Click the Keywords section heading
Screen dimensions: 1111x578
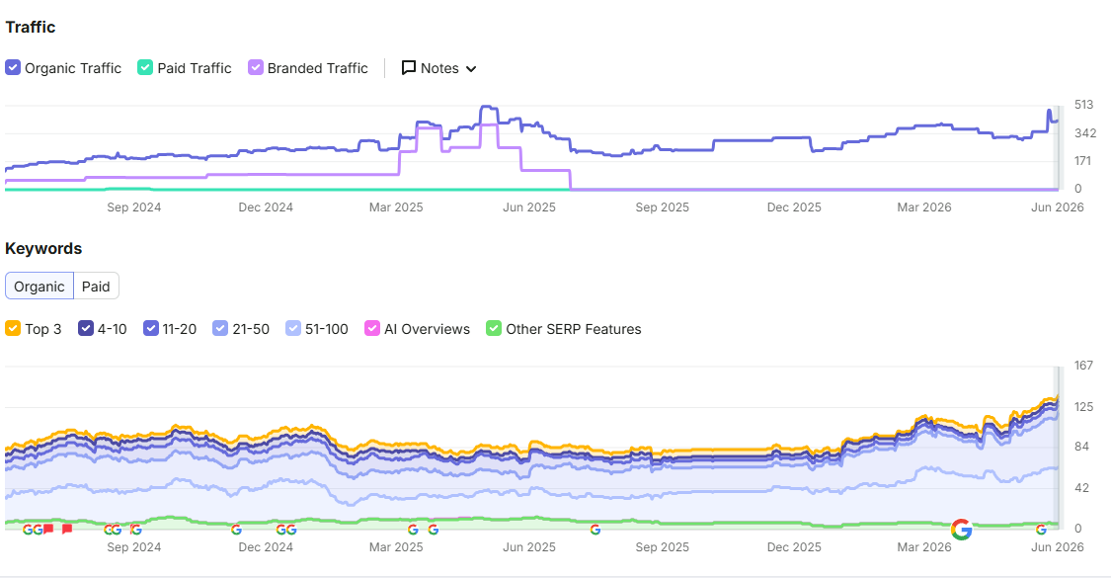[x=43, y=248]
